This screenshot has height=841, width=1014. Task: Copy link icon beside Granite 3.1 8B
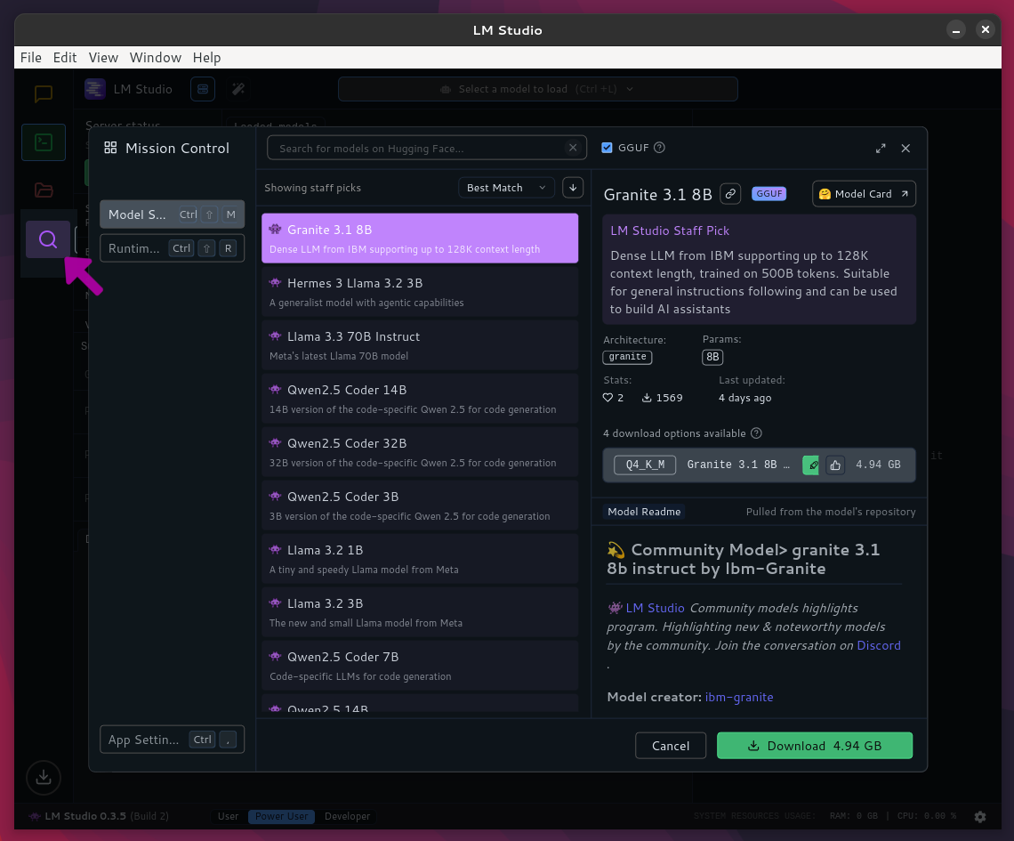point(730,194)
